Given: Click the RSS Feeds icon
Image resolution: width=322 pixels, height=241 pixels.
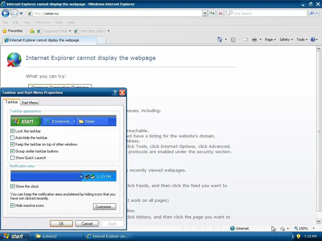Looking at the screenshot, I should [x=233, y=40].
